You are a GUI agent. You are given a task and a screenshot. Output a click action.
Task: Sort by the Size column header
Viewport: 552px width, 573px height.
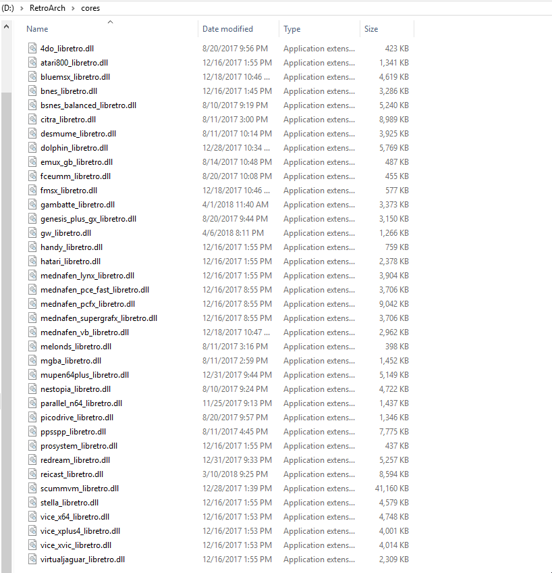coord(371,29)
